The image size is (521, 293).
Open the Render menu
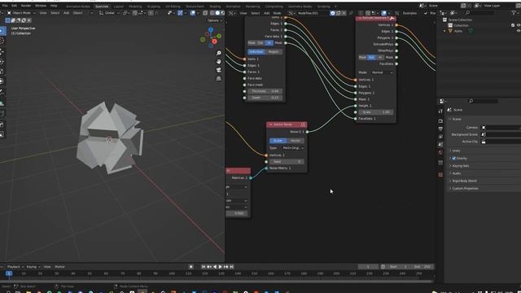pos(26,6)
